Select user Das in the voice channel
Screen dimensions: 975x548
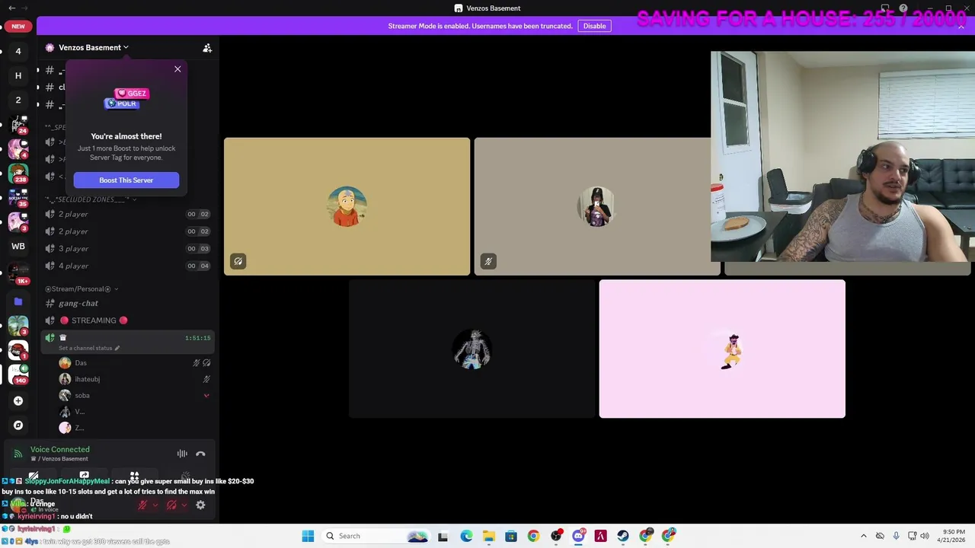(x=134, y=363)
